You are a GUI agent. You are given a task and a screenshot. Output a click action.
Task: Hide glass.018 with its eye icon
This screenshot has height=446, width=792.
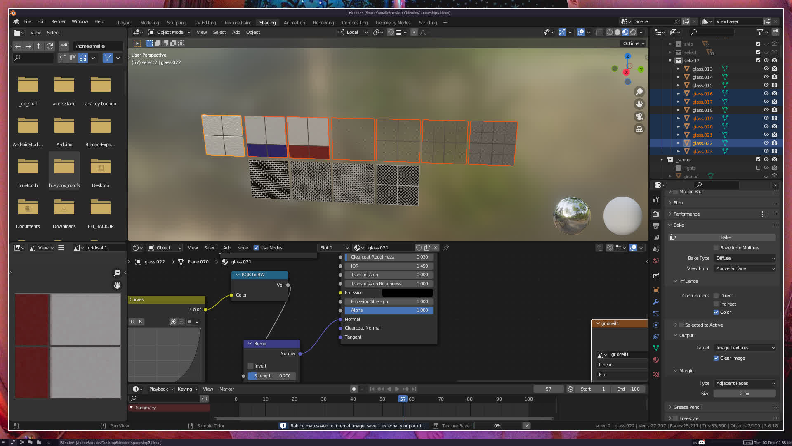766,110
